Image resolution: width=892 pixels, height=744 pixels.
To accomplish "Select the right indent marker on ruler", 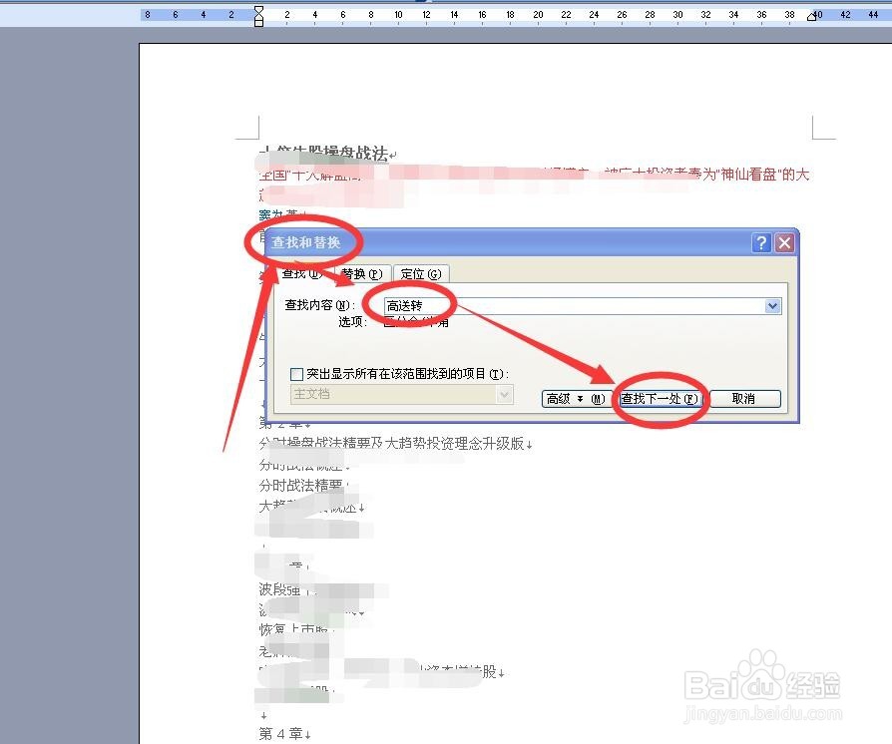I will [812, 17].
